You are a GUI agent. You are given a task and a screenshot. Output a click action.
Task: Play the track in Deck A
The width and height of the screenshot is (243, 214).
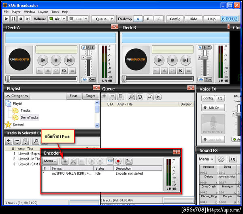tap(43, 60)
